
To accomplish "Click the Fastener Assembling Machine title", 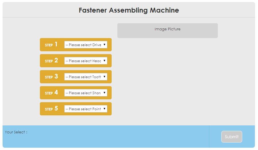I will [x=129, y=10].
